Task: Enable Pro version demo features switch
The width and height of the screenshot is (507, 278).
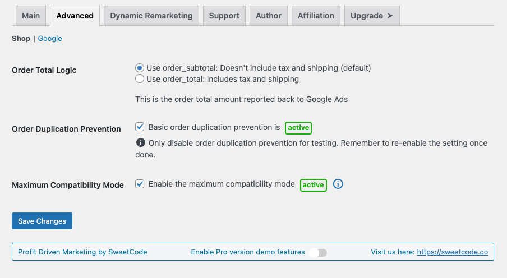Action: [x=318, y=252]
